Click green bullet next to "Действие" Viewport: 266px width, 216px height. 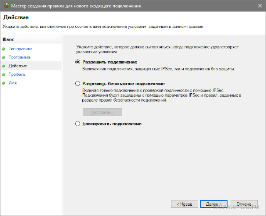[x=4, y=66]
